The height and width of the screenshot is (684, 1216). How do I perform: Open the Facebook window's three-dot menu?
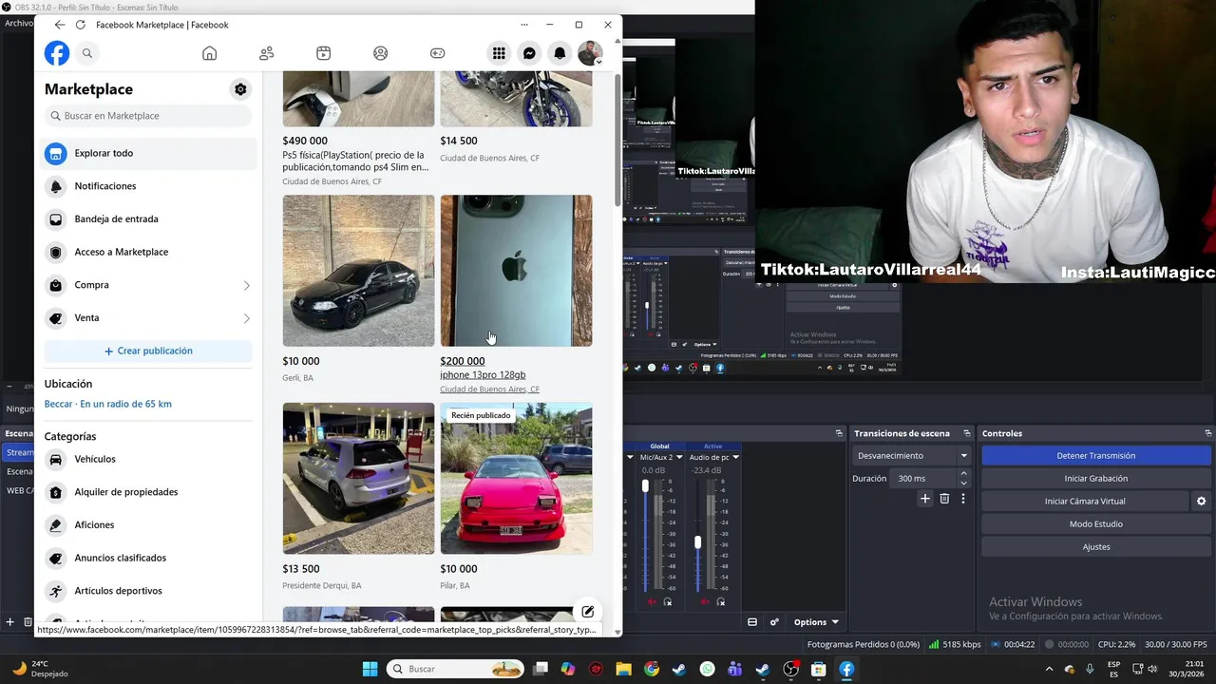tap(523, 25)
